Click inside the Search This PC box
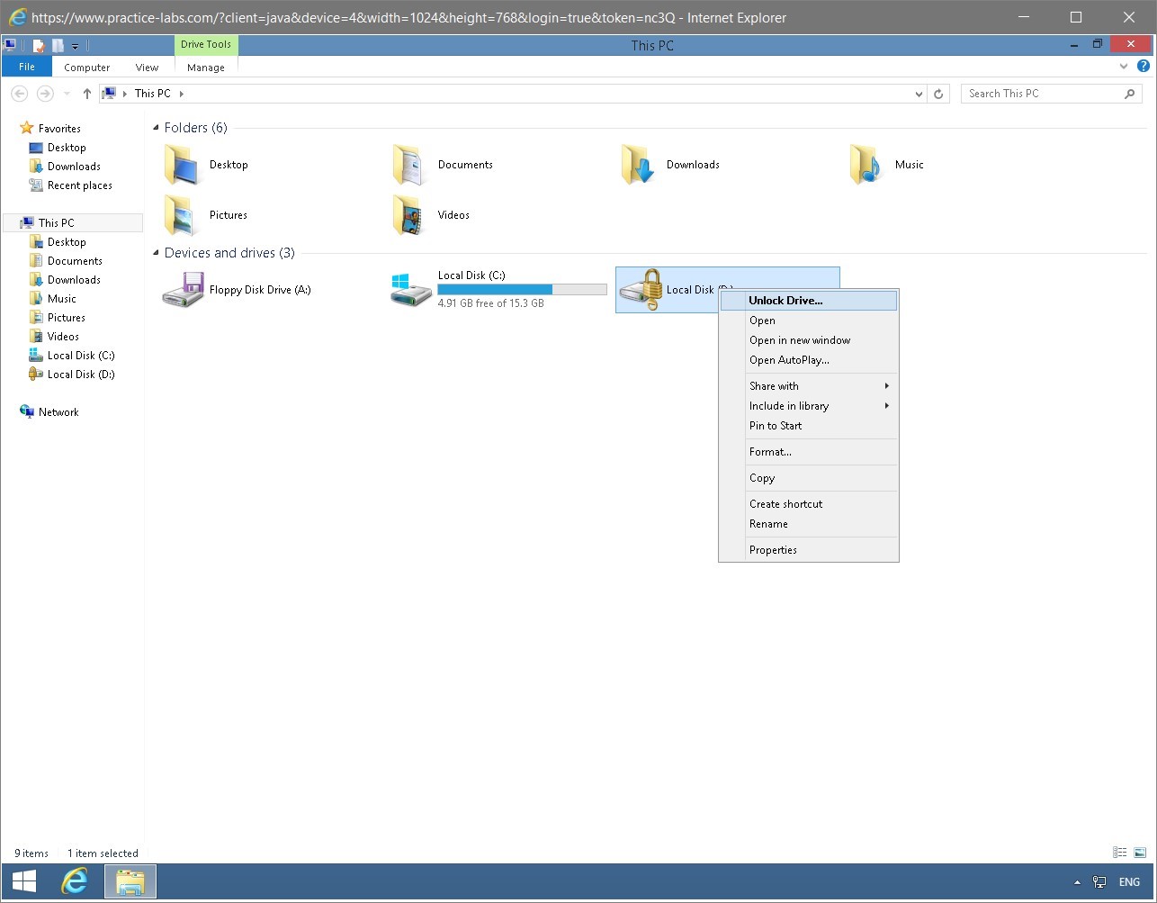Screen dimensions: 1157x903 1044,93
